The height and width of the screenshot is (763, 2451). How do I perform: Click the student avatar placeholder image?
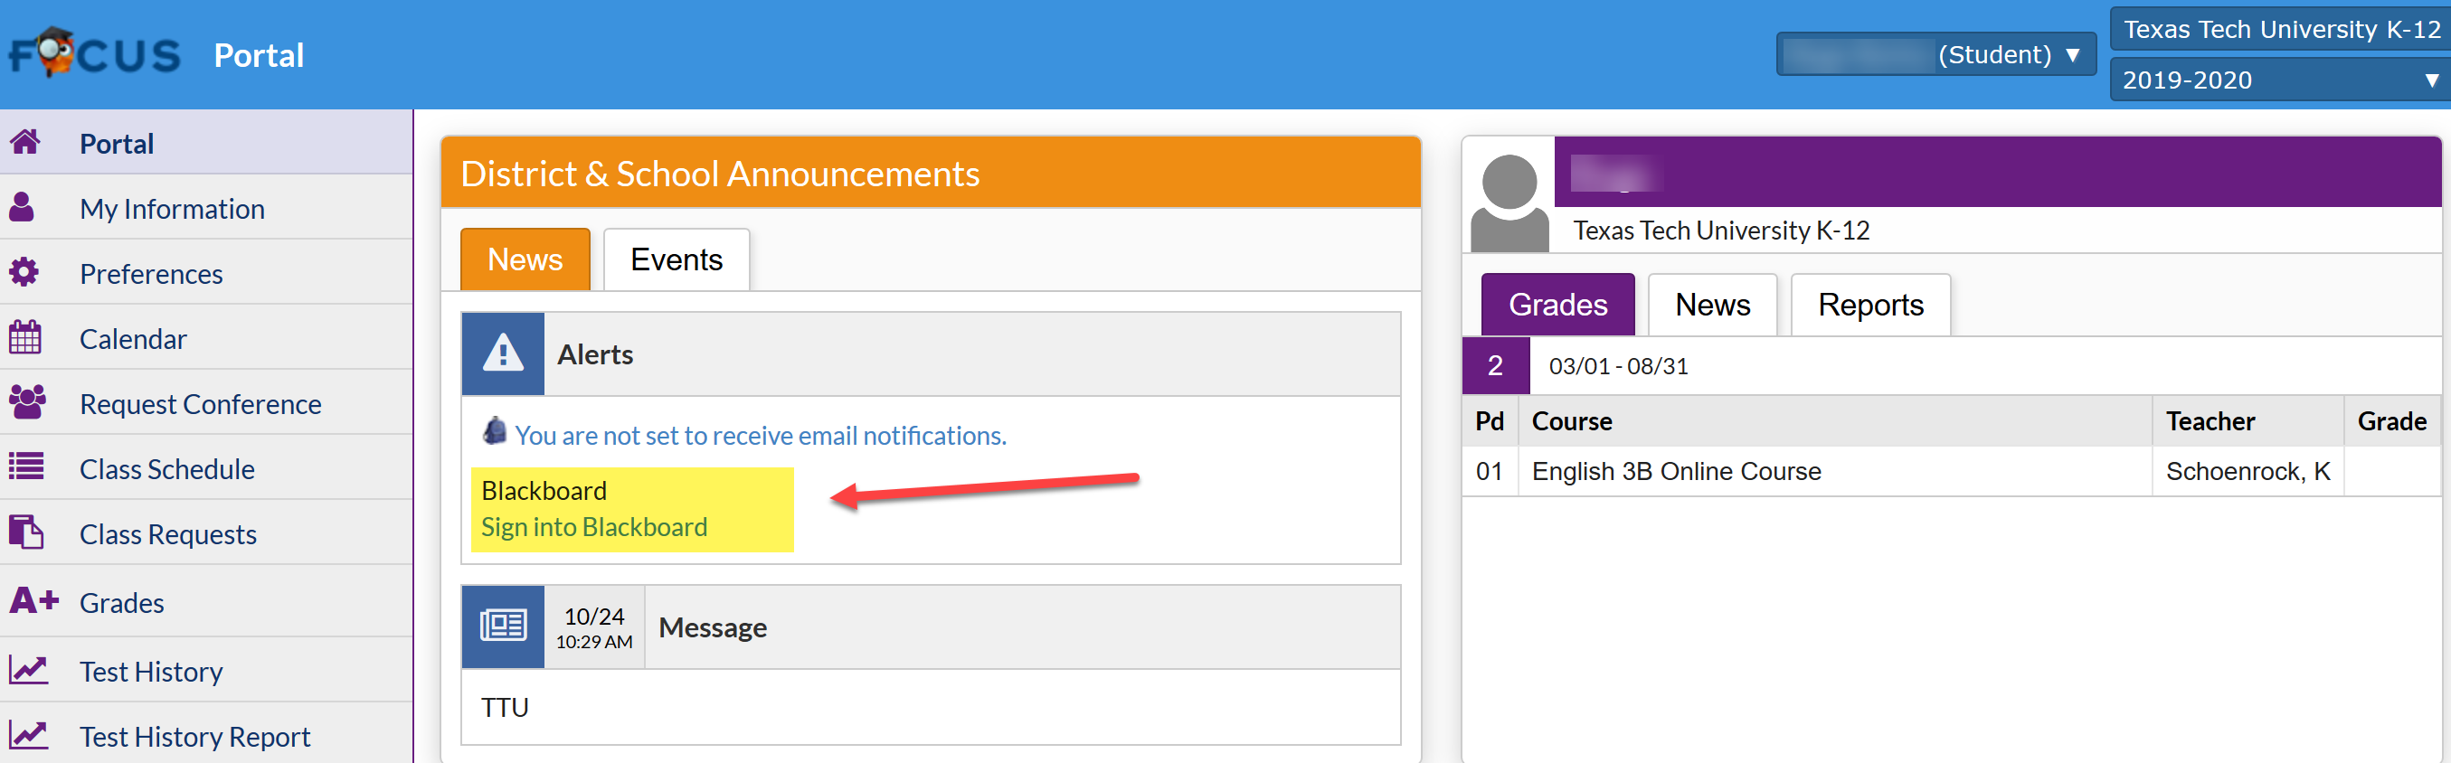[x=1509, y=201]
